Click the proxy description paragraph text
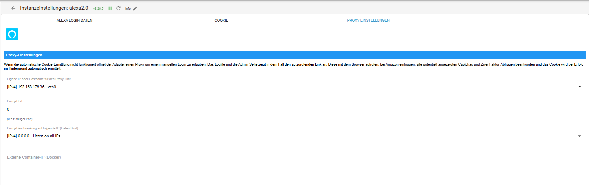Screen dimensions: 589x185 coord(294,66)
